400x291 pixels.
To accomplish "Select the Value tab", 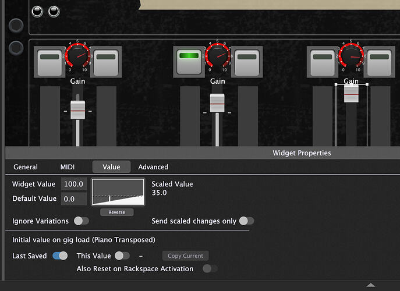I will click(111, 167).
